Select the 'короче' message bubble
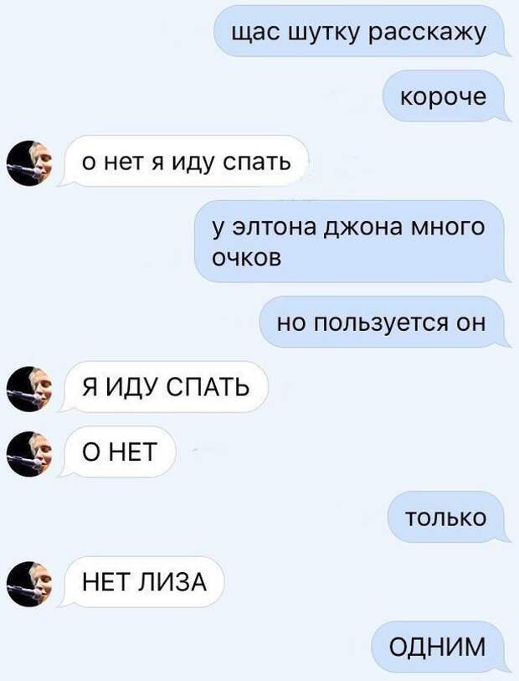Image resolution: width=519 pixels, height=681 pixels. pyautogui.click(x=445, y=96)
